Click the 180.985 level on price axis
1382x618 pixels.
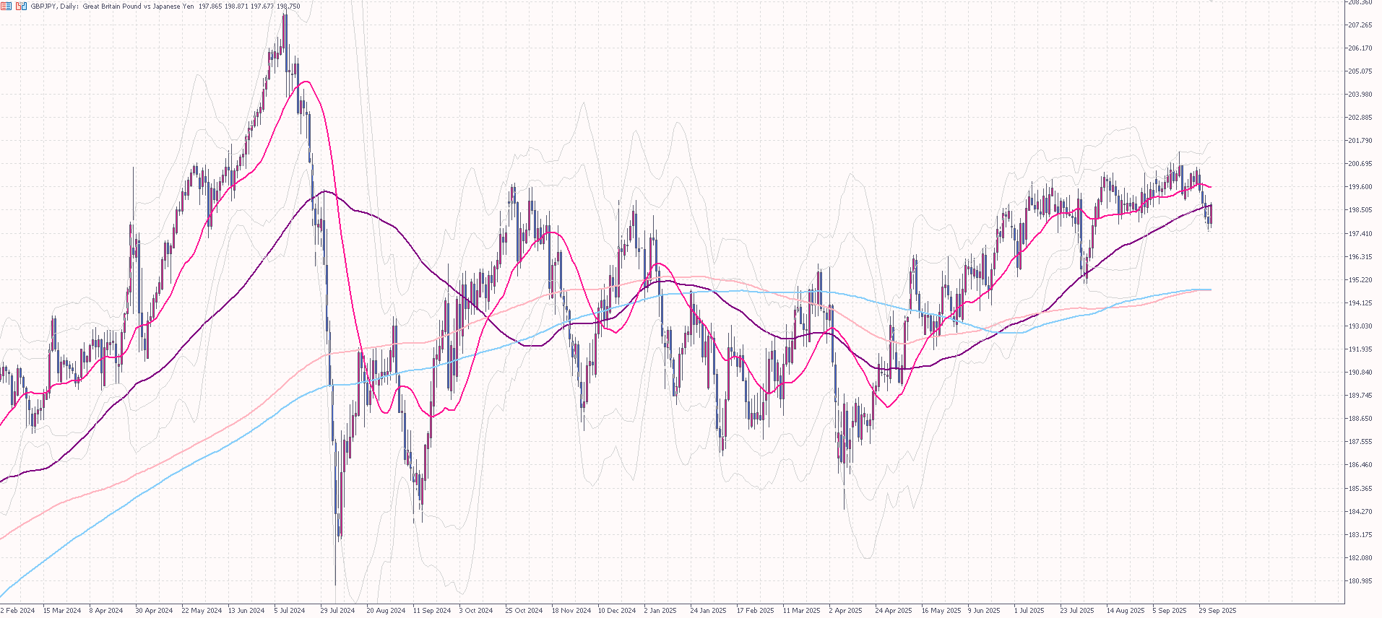[x=1360, y=581]
